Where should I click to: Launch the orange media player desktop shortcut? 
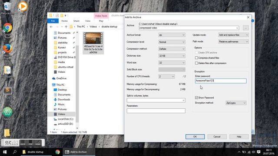pyautogui.click(x=23, y=7)
